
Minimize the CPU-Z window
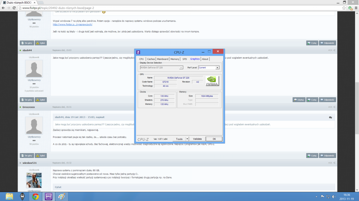(203, 52)
